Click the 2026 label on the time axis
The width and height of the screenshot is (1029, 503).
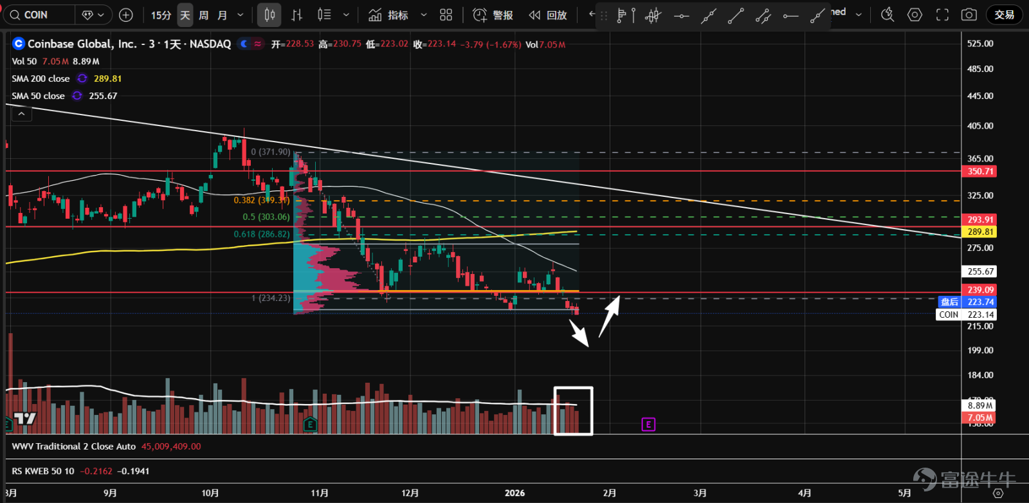pyautogui.click(x=514, y=493)
